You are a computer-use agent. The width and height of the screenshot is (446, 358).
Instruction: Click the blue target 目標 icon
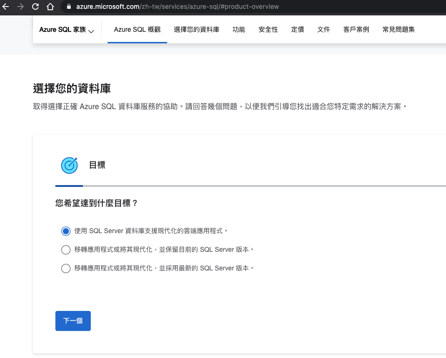coord(69,165)
